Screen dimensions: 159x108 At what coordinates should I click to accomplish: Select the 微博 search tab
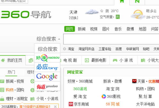130,29
